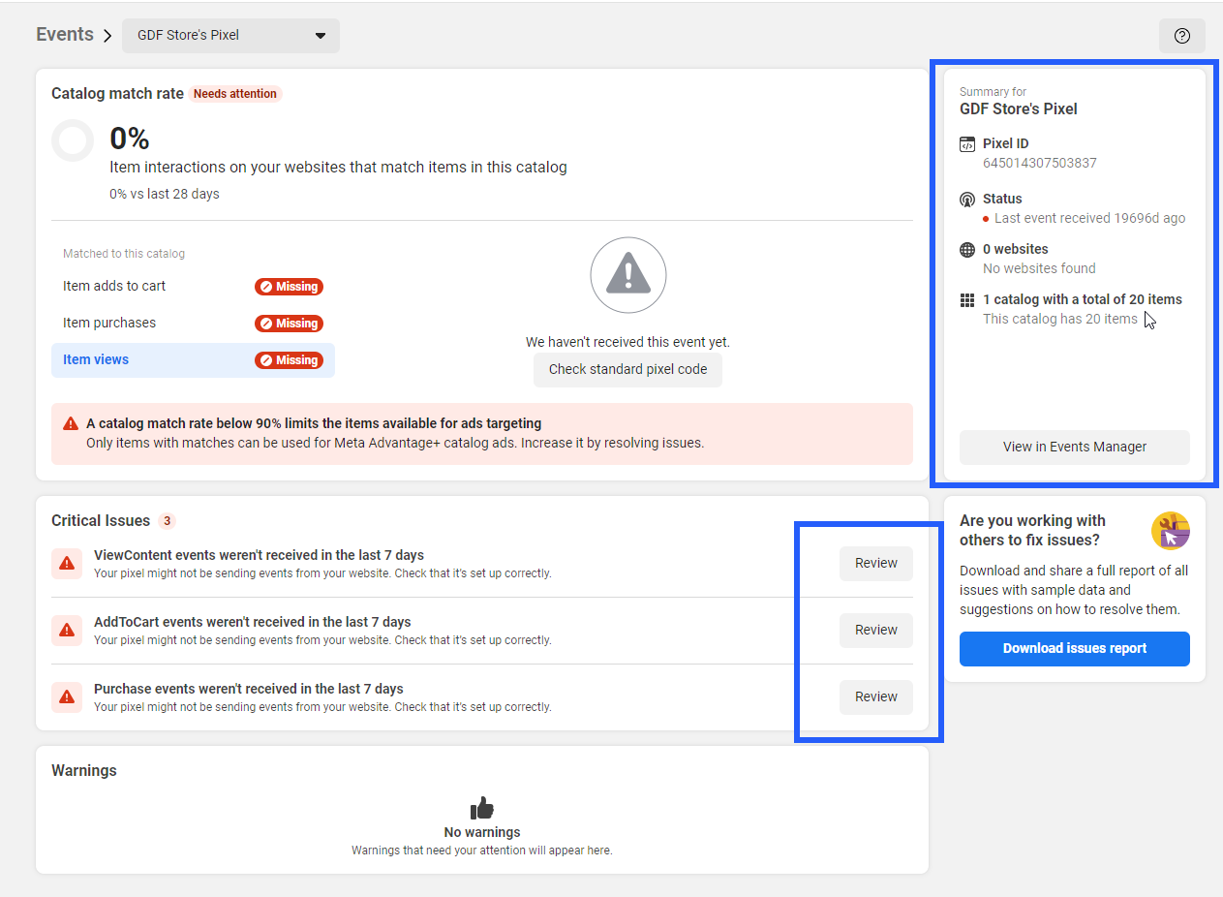Review the Purchase events issue
The image size is (1223, 897).
[875, 696]
